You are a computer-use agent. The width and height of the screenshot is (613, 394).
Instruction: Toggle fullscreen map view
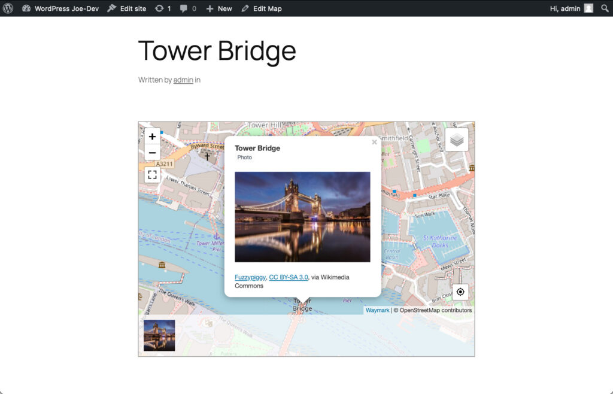(152, 175)
